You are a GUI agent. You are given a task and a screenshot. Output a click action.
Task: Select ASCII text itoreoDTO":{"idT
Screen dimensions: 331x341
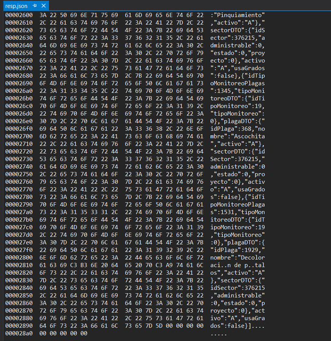(238, 220)
